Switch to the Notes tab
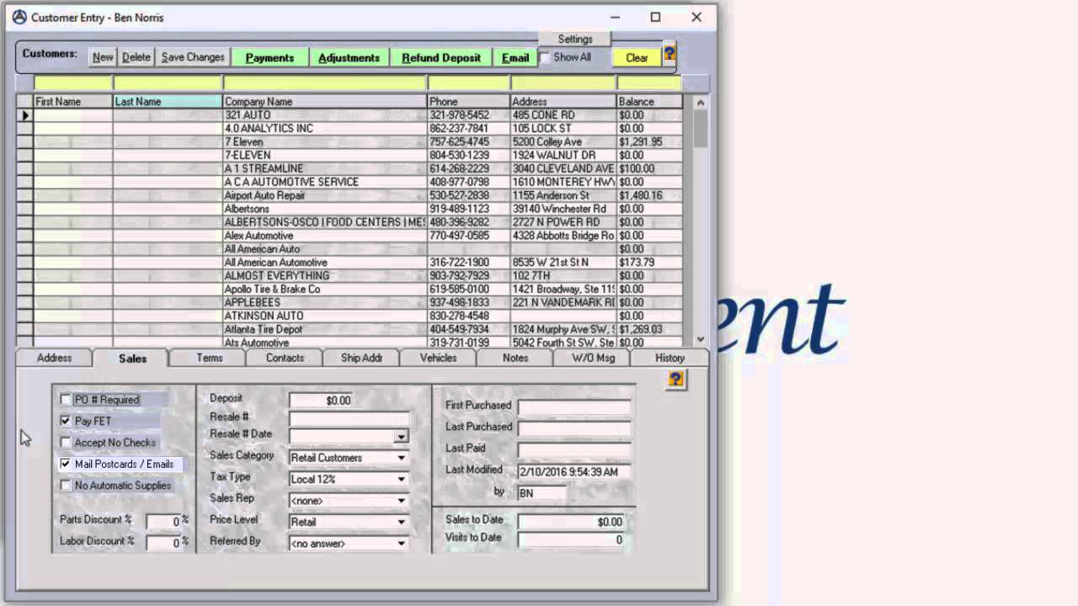 [515, 358]
